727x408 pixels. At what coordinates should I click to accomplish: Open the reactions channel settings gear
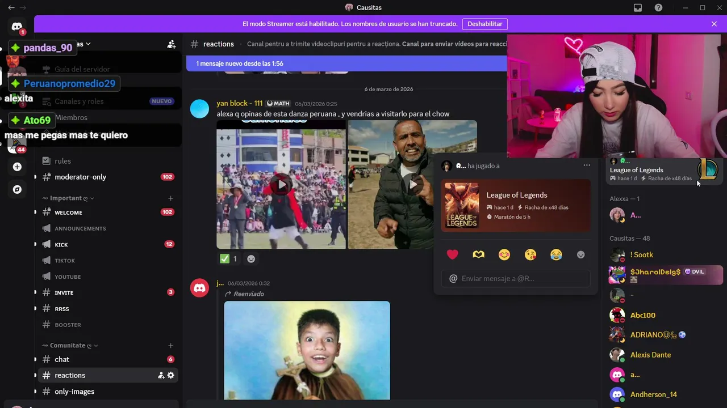tap(171, 375)
